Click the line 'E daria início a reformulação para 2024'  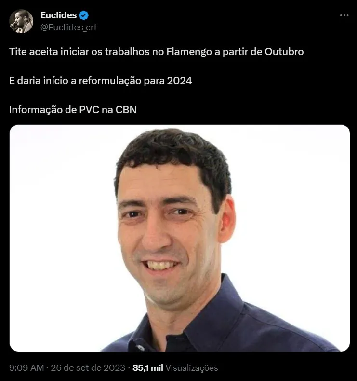coord(101,81)
